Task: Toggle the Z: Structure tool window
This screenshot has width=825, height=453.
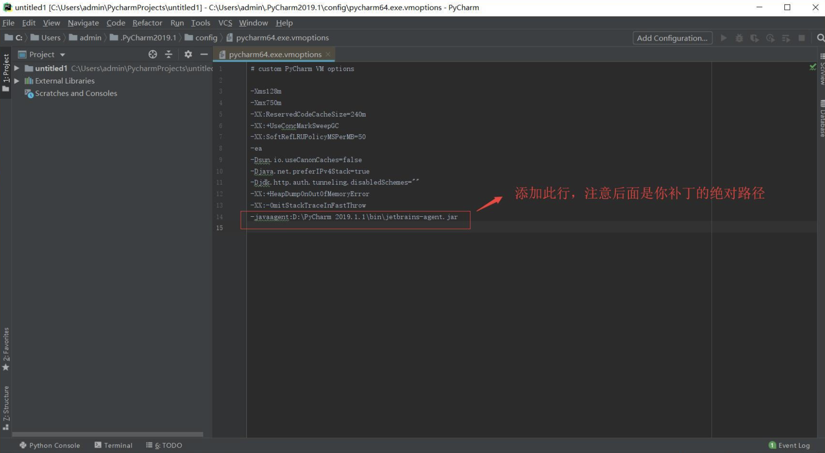Action: coord(6,408)
